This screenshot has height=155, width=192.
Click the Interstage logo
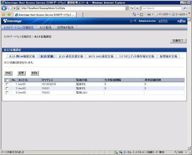point(12,21)
